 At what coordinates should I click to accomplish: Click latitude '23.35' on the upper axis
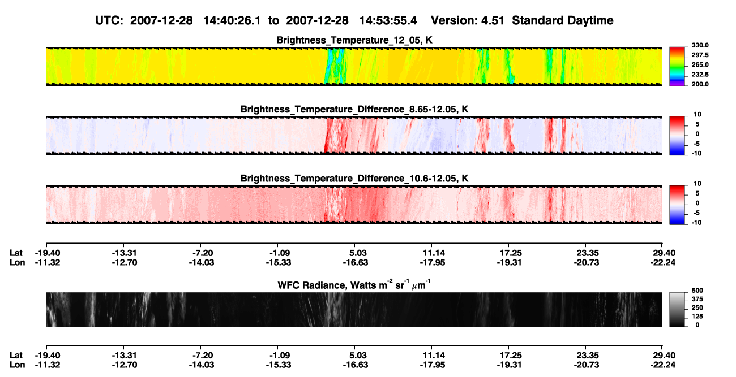tap(586, 253)
